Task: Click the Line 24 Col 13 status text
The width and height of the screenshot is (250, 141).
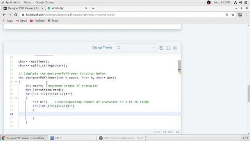Action: tap(166, 132)
